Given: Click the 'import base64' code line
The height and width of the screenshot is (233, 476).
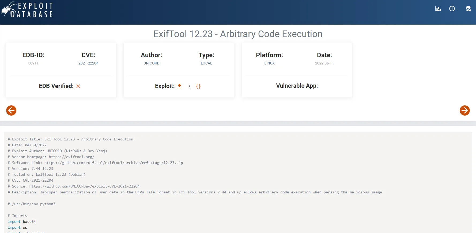Looking at the screenshot, I should pos(22,221).
